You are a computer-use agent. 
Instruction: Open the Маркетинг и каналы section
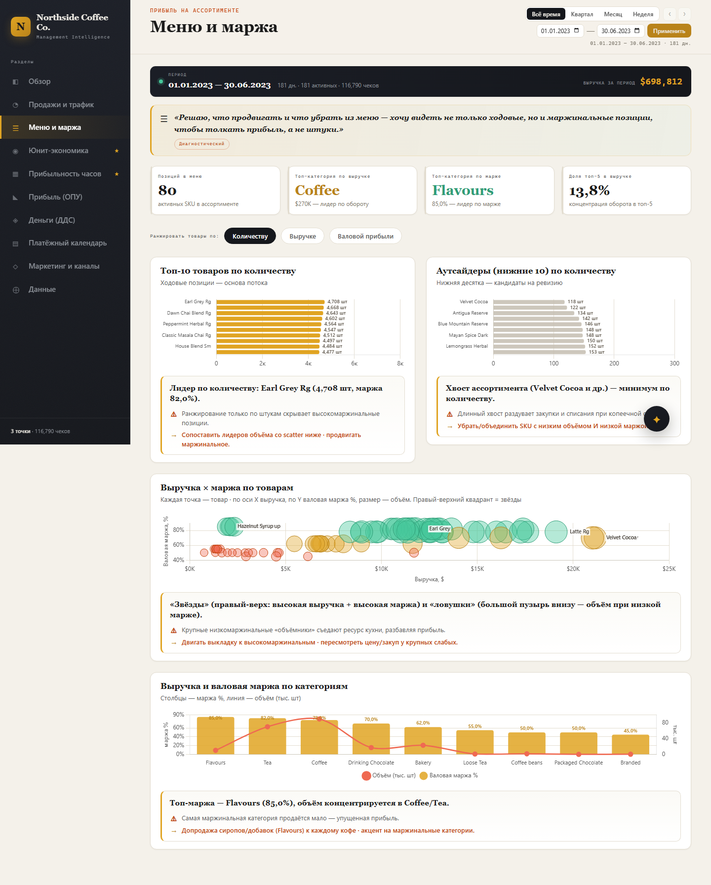pos(65,266)
